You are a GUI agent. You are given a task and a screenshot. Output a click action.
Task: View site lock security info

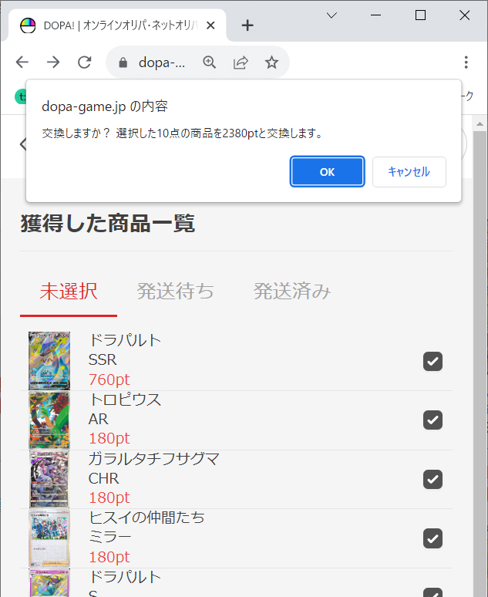123,62
